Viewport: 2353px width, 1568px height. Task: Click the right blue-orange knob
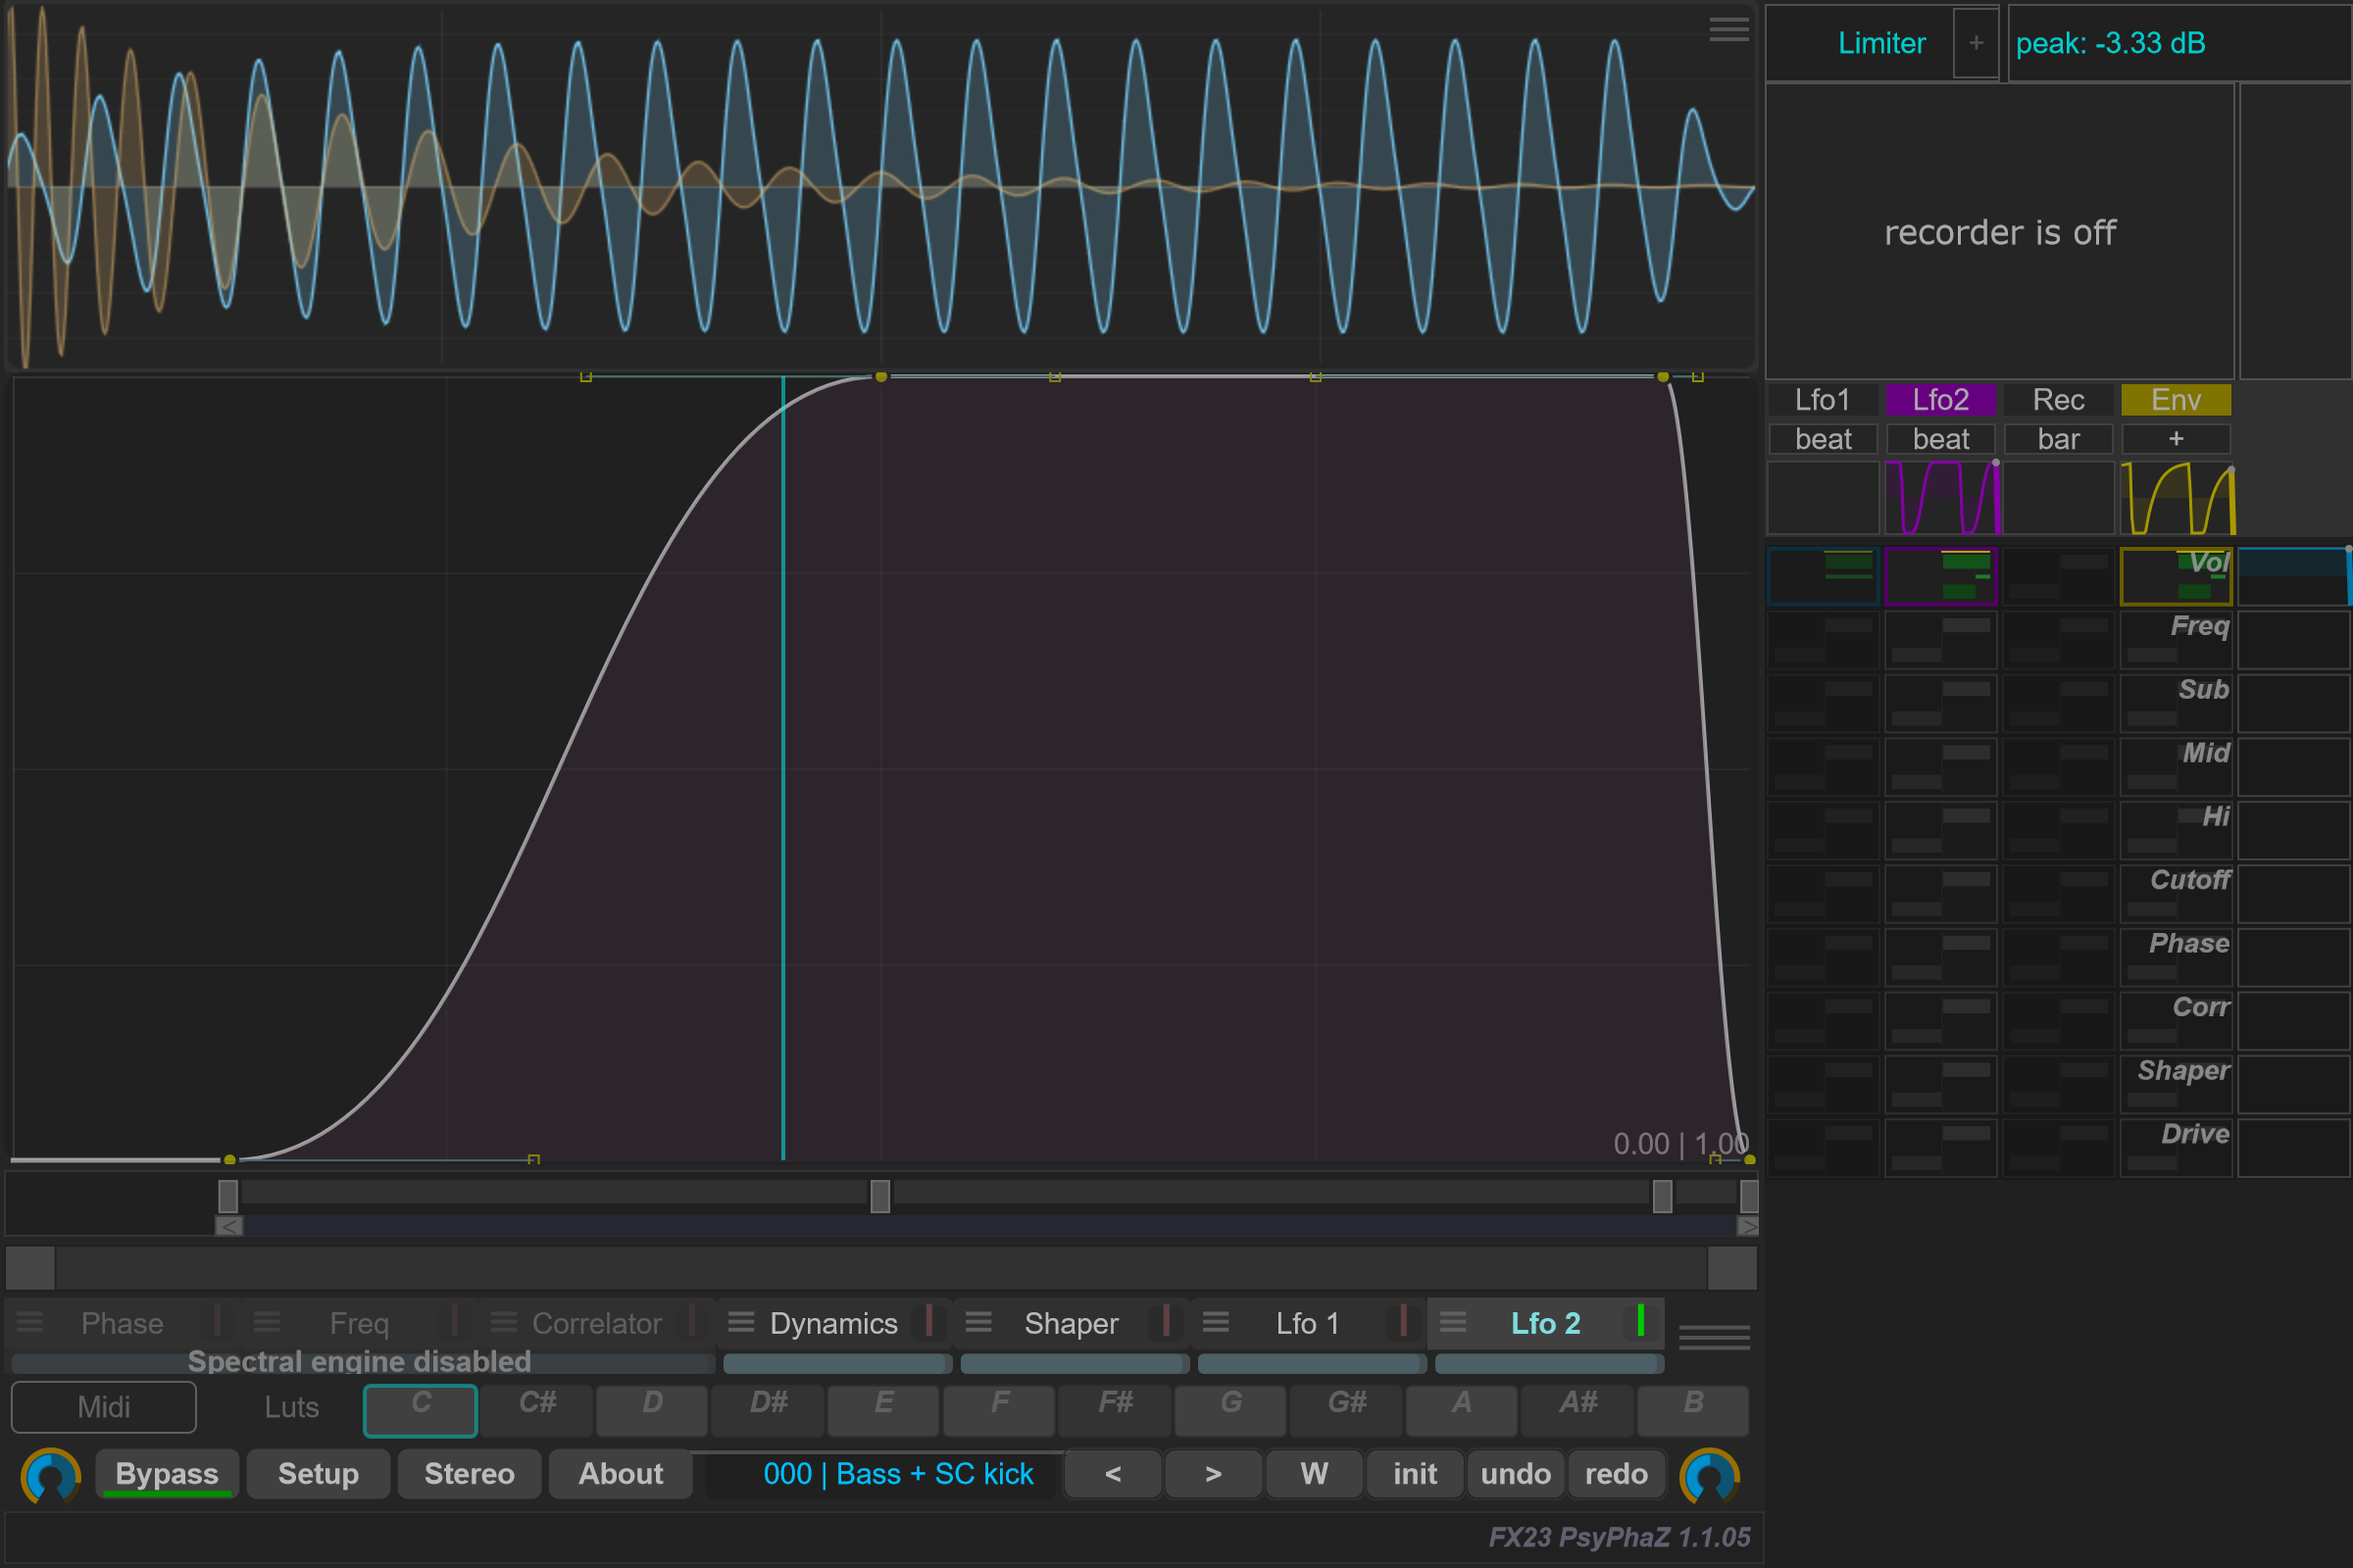(x=1710, y=1475)
